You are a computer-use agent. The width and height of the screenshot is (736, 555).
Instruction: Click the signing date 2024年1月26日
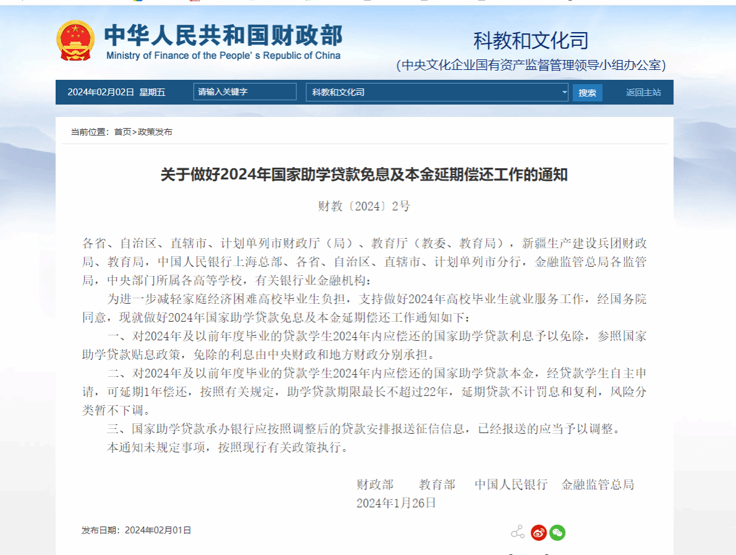tap(396, 503)
